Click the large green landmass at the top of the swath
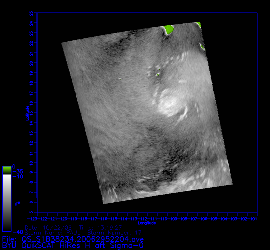The height and width of the screenshot is (250, 270). 169,29
